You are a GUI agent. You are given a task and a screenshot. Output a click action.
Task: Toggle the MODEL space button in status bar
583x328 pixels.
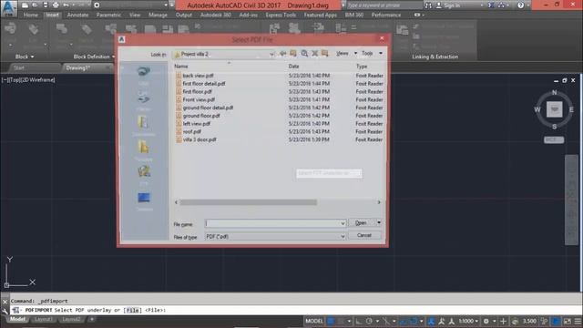coord(314,321)
